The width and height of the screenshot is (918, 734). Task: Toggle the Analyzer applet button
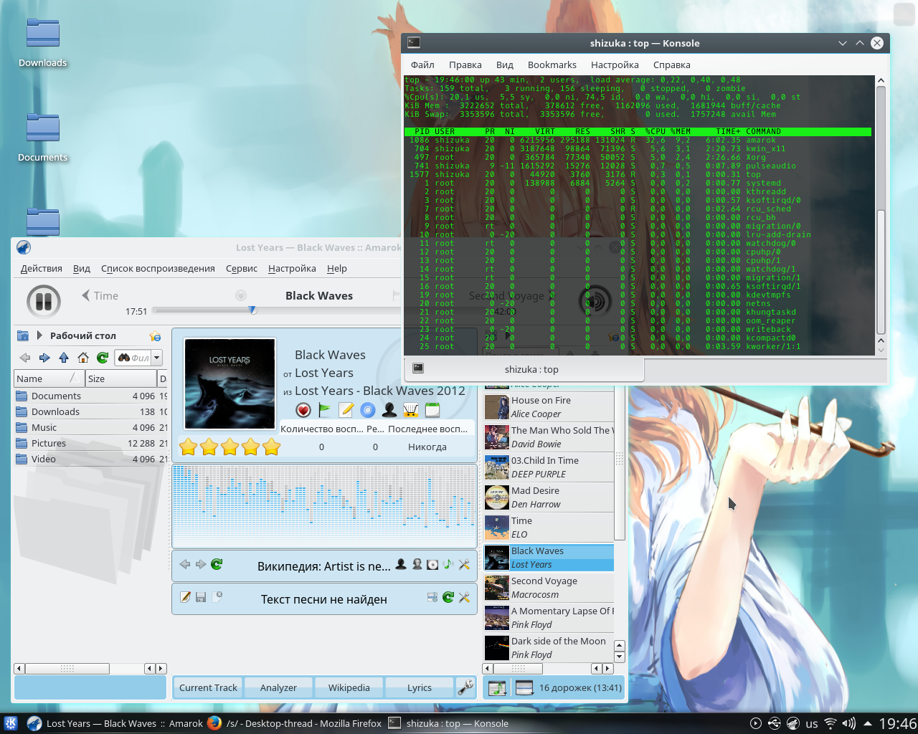(278, 687)
